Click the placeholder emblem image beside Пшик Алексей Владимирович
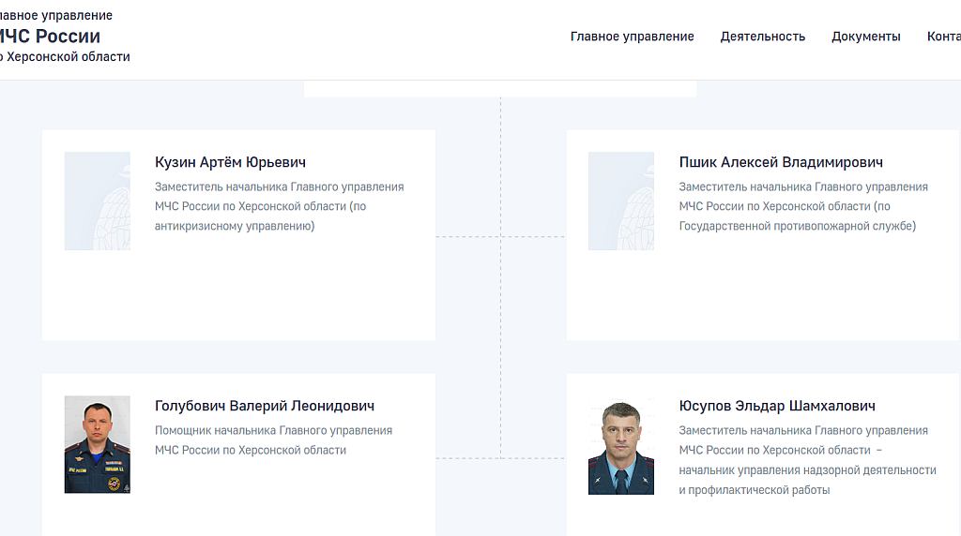This screenshot has width=961, height=536. pyautogui.click(x=621, y=201)
